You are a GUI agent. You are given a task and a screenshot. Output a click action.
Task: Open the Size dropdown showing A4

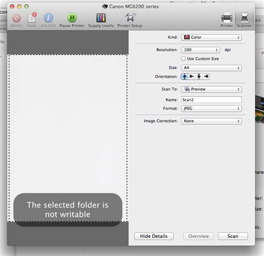click(211, 68)
